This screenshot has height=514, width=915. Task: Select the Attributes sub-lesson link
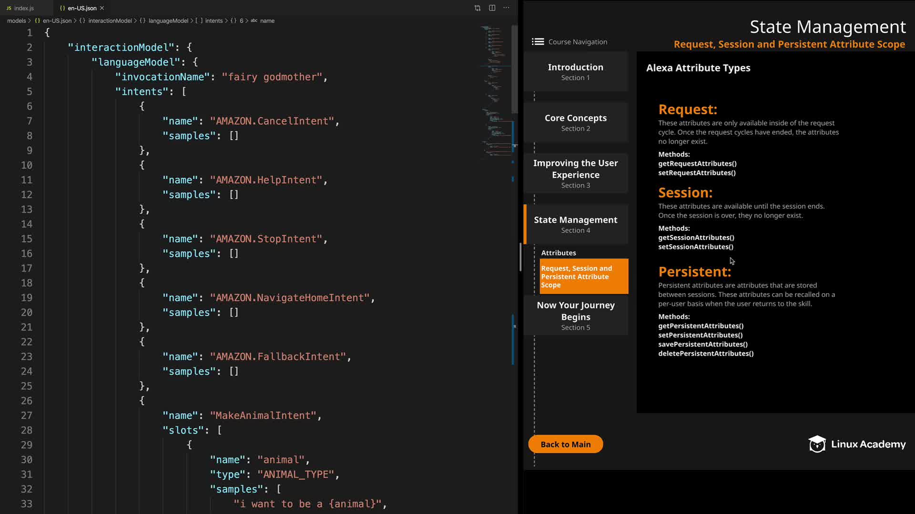[558, 253]
